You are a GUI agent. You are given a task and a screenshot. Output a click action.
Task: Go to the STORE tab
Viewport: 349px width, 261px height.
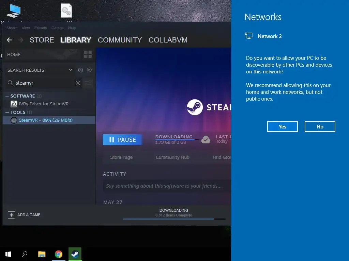click(42, 40)
